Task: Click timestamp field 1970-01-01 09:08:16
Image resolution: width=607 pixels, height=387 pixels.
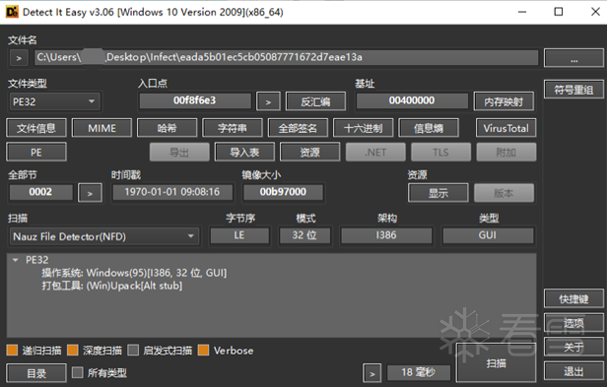Action: [x=172, y=192]
